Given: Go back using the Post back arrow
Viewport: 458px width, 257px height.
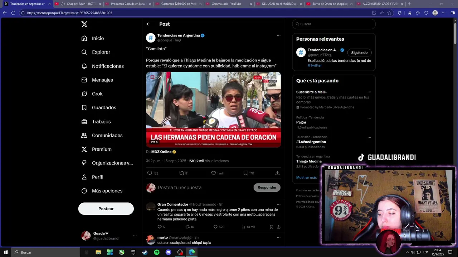Looking at the screenshot, I should (x=148, y=24).
